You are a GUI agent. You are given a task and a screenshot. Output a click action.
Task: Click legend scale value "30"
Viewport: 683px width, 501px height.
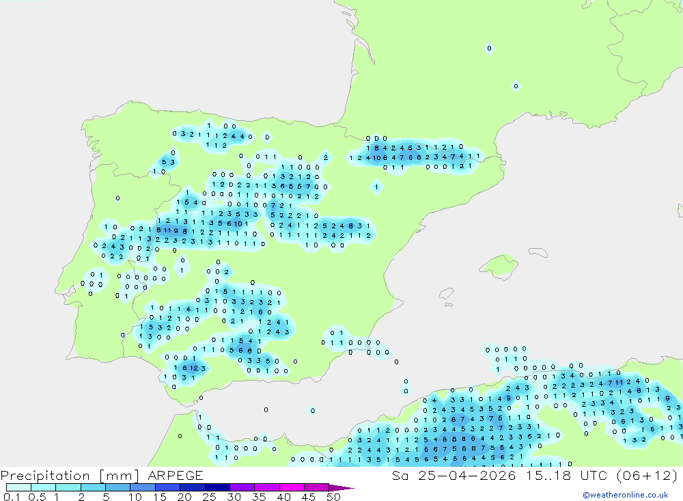pyautogui.click(x=234, y=497)
